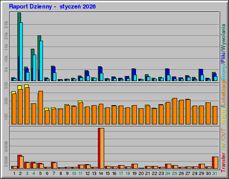
Task: Click the blue Pliki legend label
Action: (x=224, y=57)
